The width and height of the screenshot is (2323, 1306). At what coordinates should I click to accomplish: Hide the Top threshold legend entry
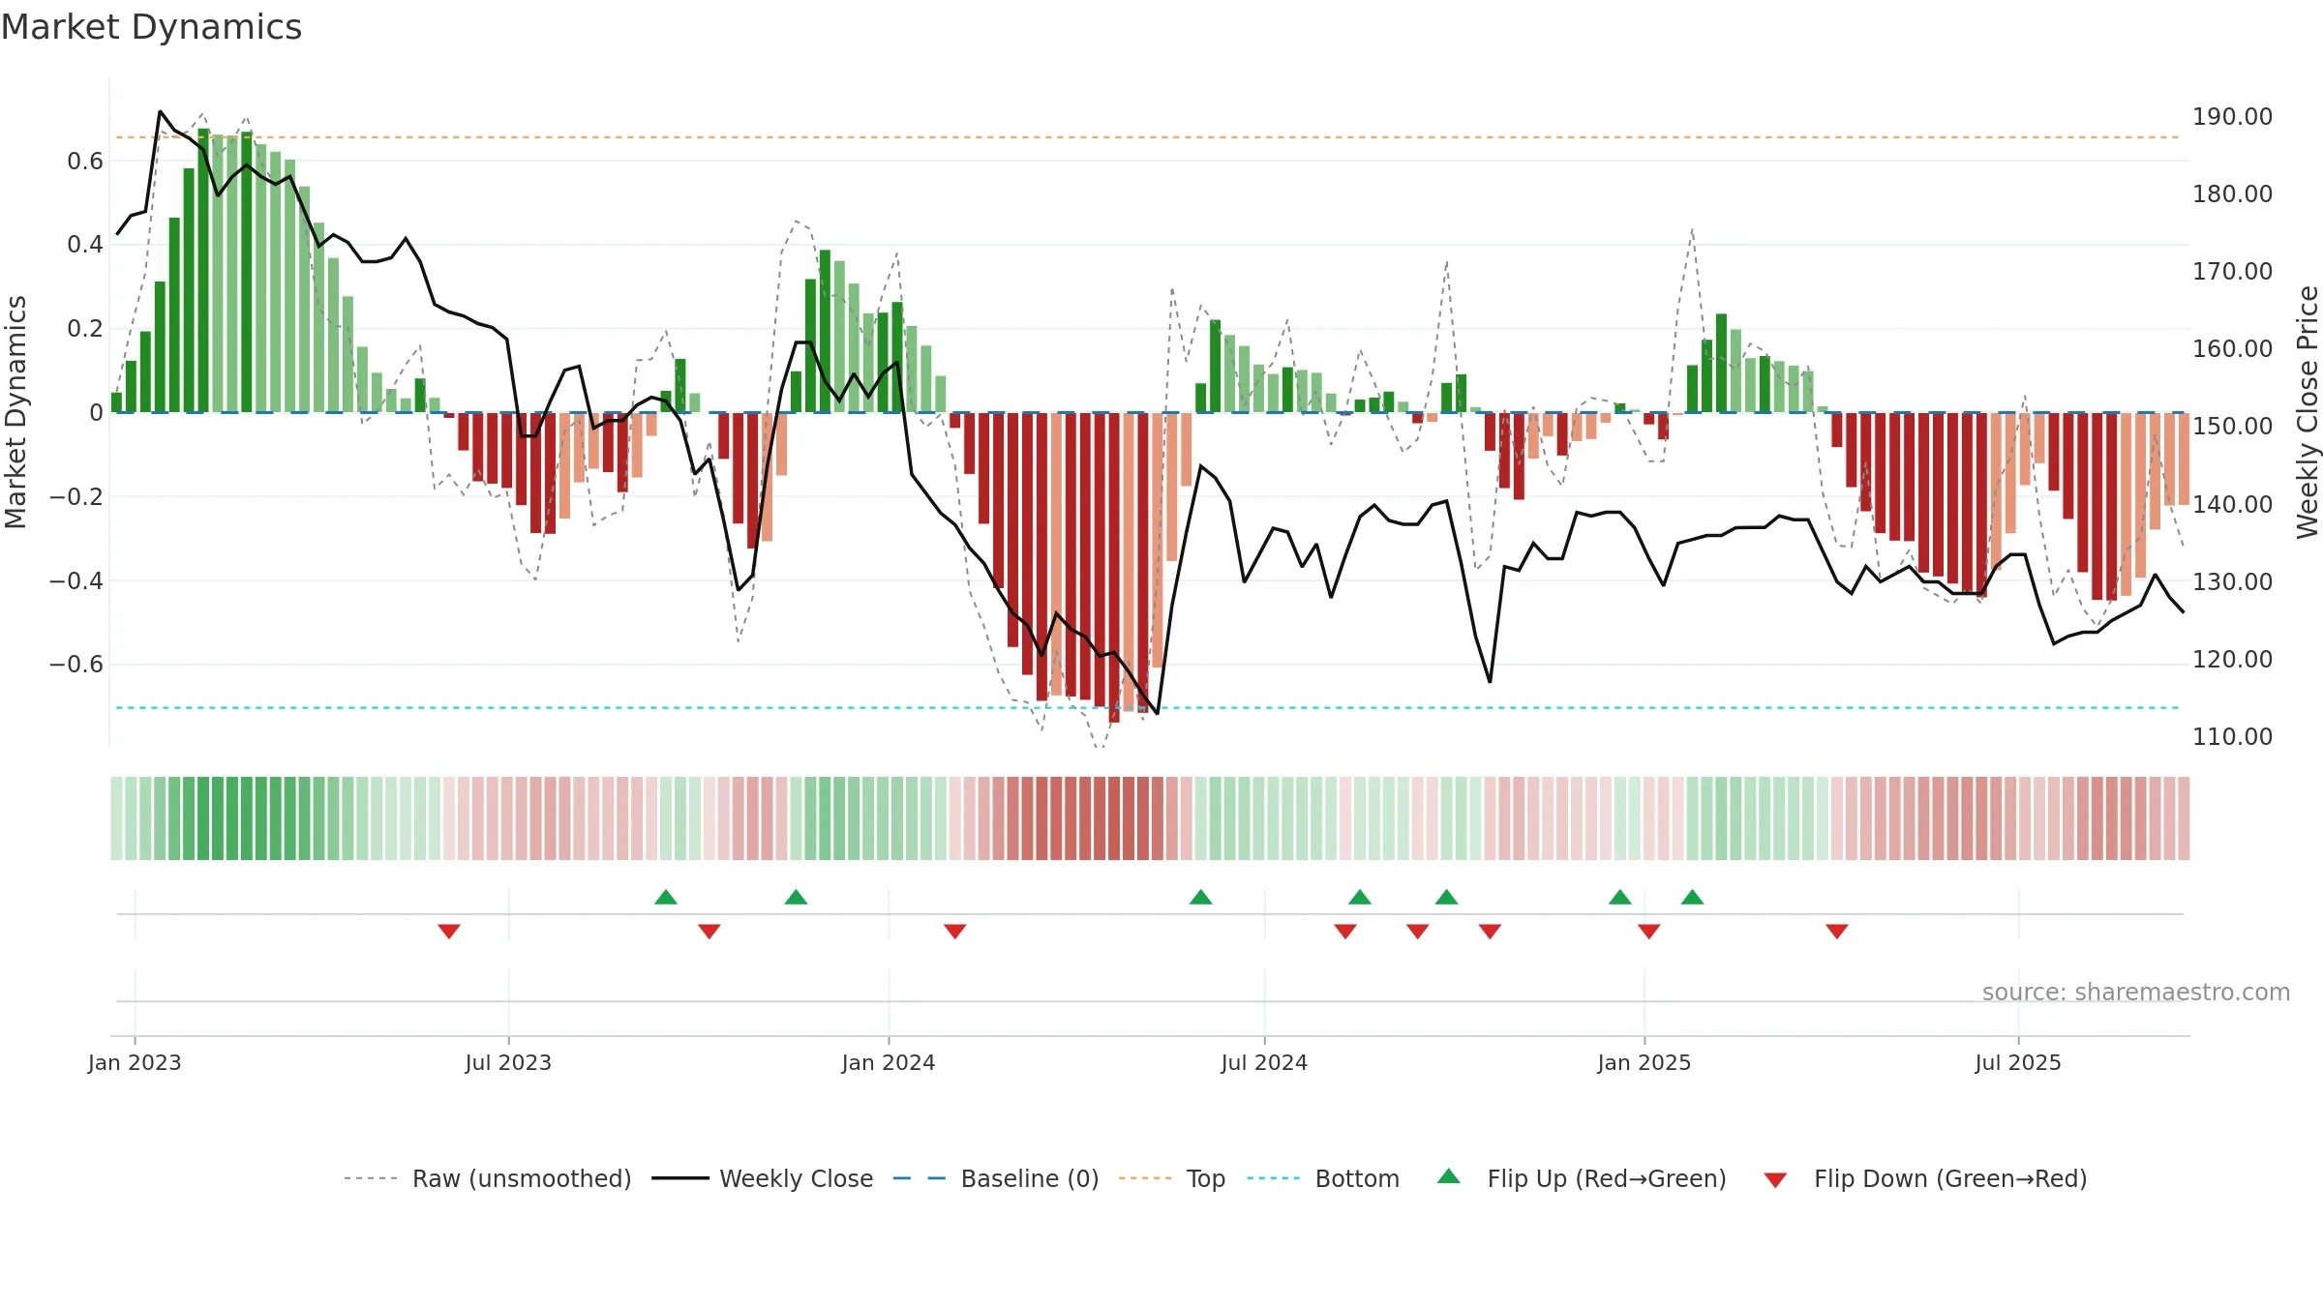click(x=1172, y=1178)
